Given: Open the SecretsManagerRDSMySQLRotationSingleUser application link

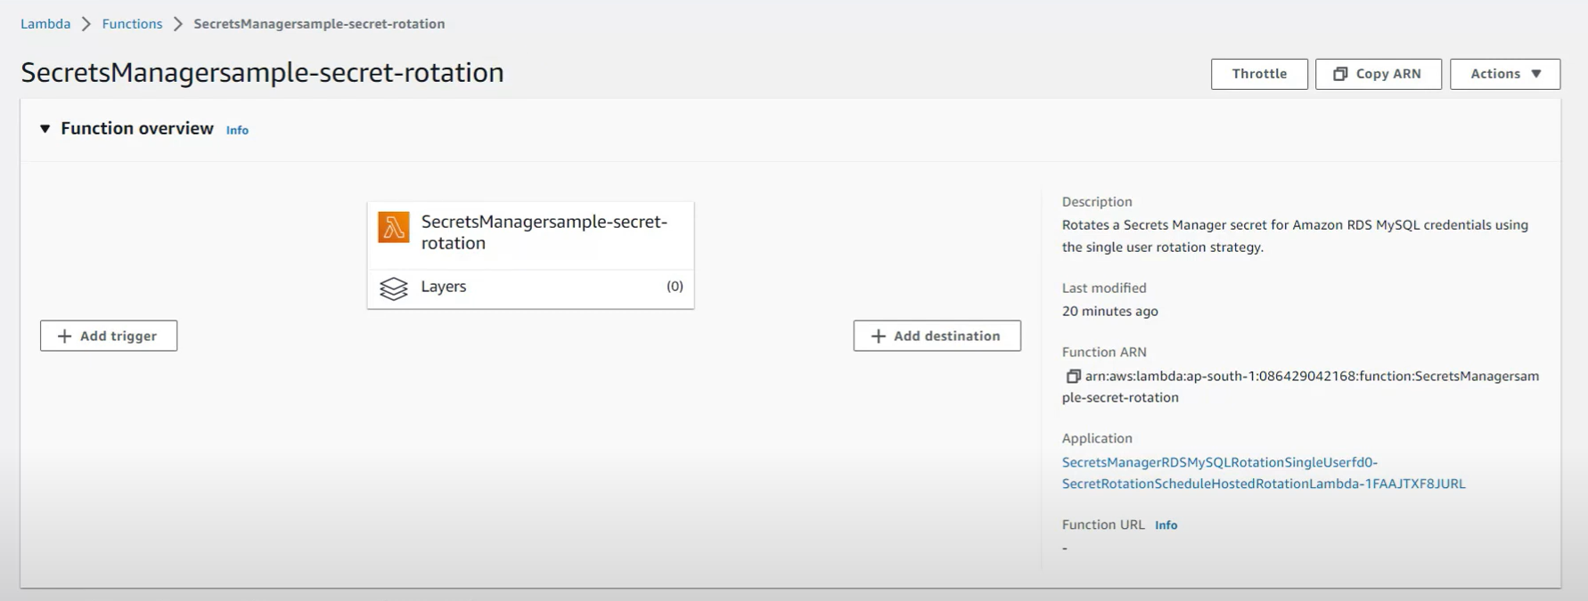Looking at the screenshot, I should coord(1263,473).
